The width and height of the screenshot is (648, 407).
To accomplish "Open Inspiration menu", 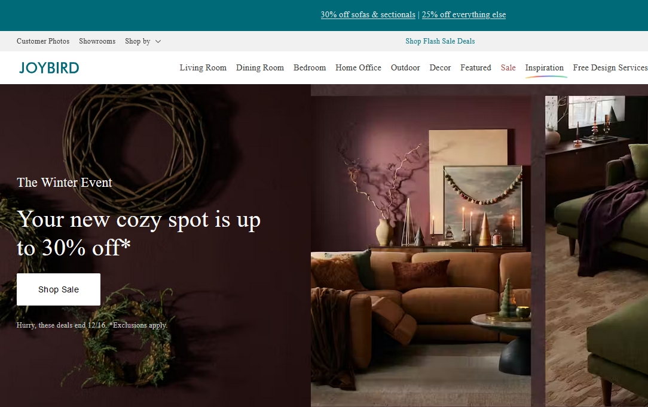I will point(544,67).
